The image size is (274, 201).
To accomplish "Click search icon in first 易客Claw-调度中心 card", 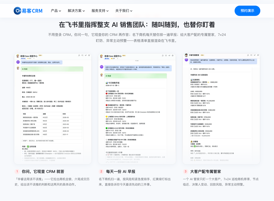I will tap(79, 55).
